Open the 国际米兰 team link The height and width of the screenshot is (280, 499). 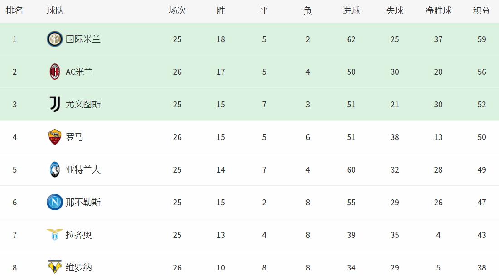click(83, 39)
